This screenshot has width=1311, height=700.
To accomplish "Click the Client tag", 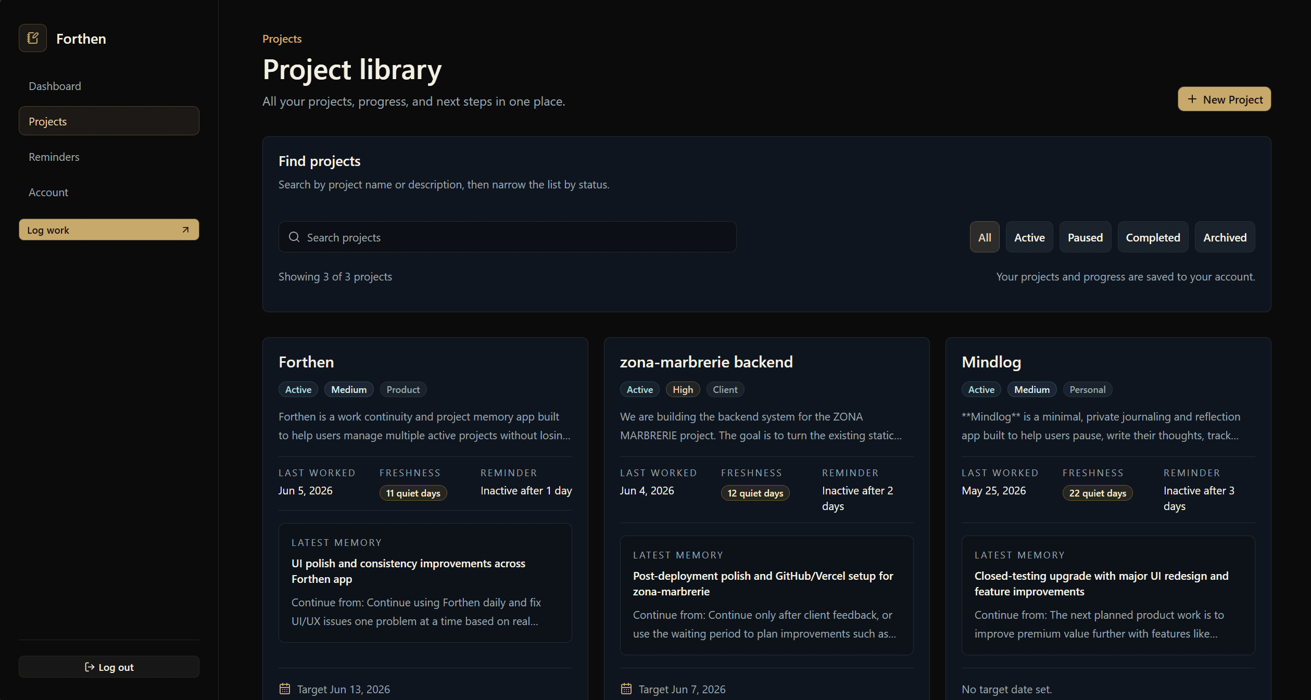I will point(725,389).
